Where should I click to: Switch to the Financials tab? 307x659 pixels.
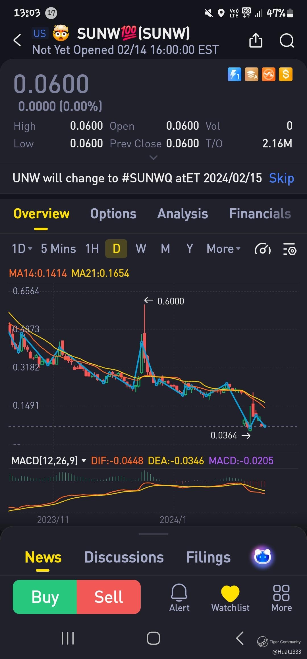click(x=260, y=214)
